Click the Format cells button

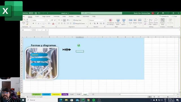(x=140, y=22)
